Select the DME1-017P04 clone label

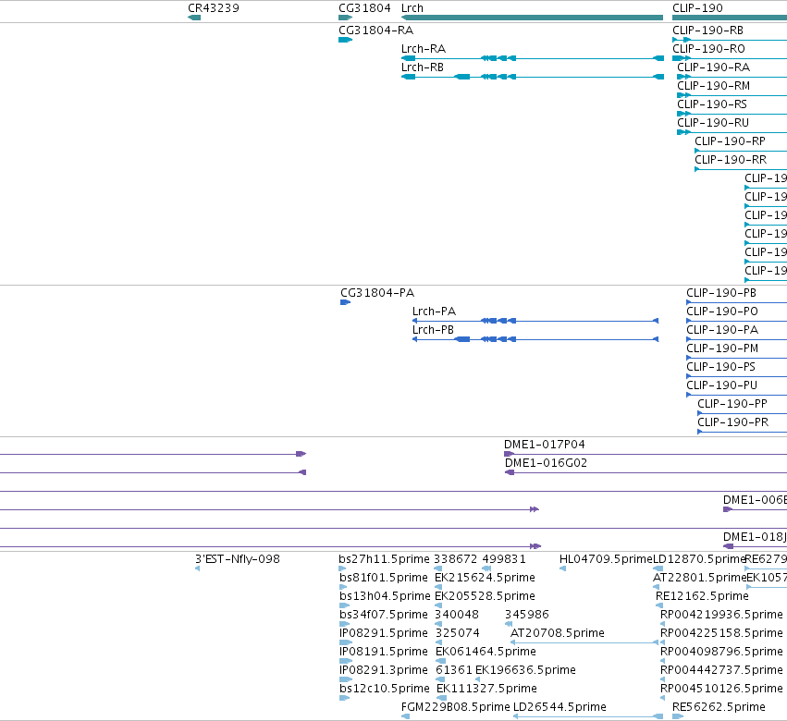point(544,445)
